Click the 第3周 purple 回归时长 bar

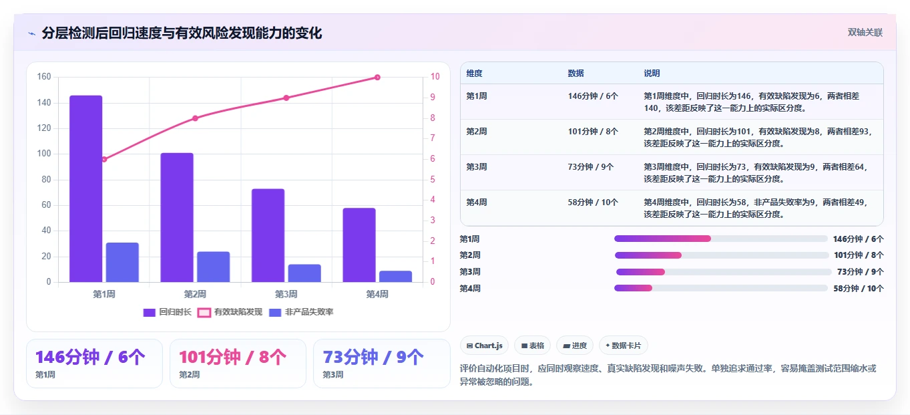tap(268, 235)
